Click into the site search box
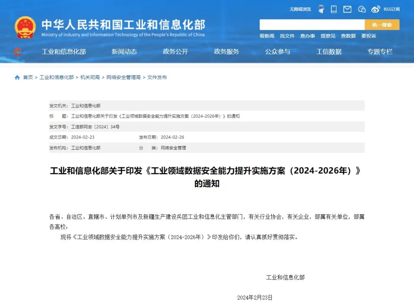The image size is (414, 306). (312, 25)
